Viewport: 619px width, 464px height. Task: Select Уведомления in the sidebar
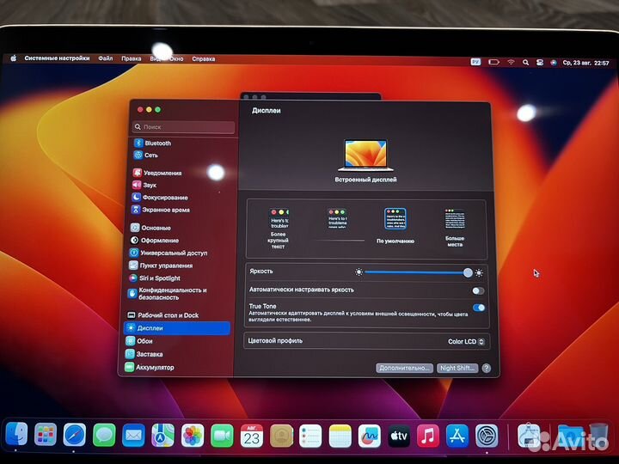point(157,173)
